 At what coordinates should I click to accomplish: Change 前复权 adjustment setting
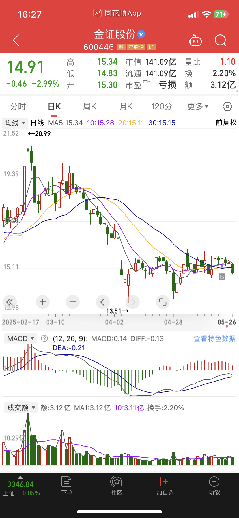[x=226, y=123]
